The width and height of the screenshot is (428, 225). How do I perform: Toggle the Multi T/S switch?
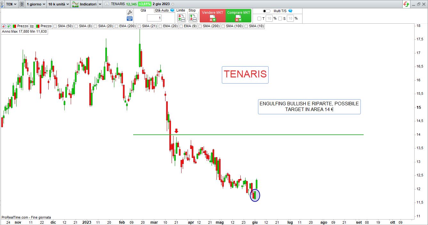click(x=266, y=11)
